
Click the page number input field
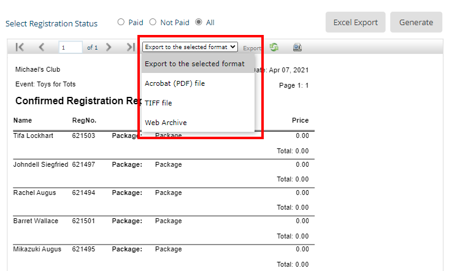pyautogui.click(x=71, y=47)
